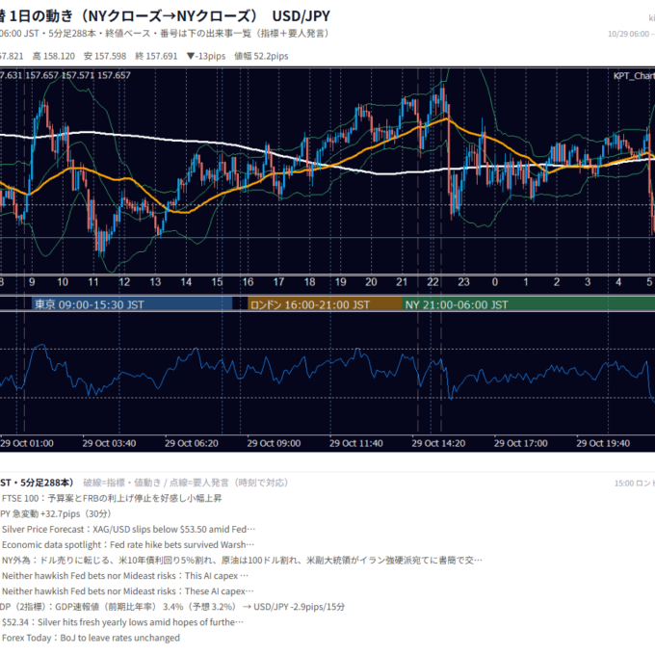Open Forex Today: BoJ to leave rates row

coord(91,638)
